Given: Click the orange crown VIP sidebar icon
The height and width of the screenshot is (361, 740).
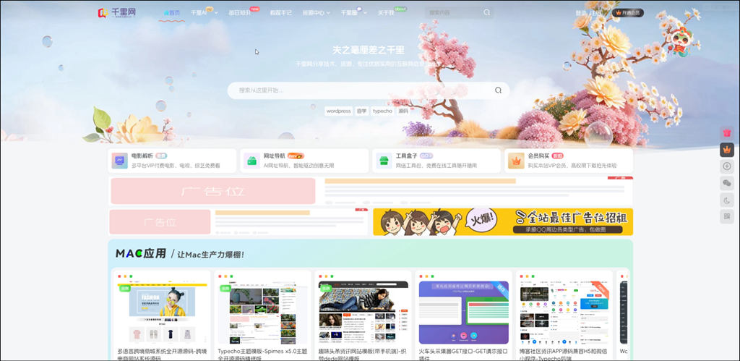Looking at the screenshot, I should click(x=726, y=150).
